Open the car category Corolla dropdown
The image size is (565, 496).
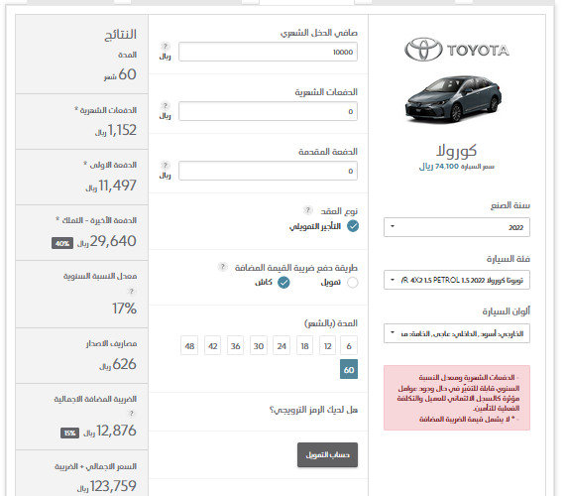click(x=457, y=280)
